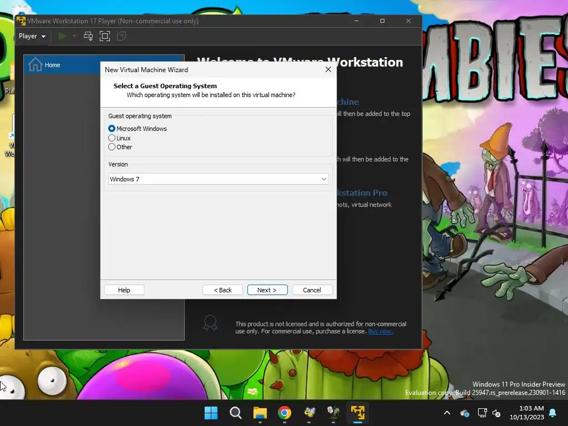Open the Version dropdown showing Windows 7
568x426 pixels.
point(219,179)
